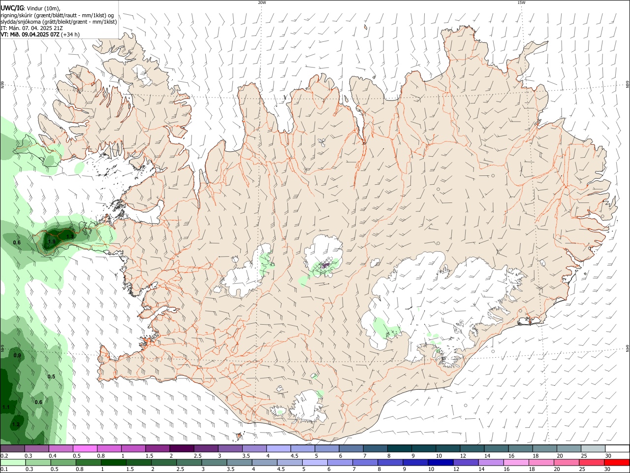
Task: Select the 1.3 precipitation value on map
Action: click(70, 236)
